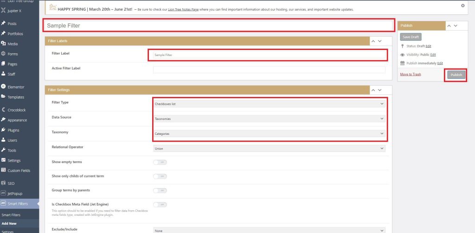The image size is (475, 233).
Task: Click the Posts pin icon in sidebar
Action: click(x=4, y=23)
